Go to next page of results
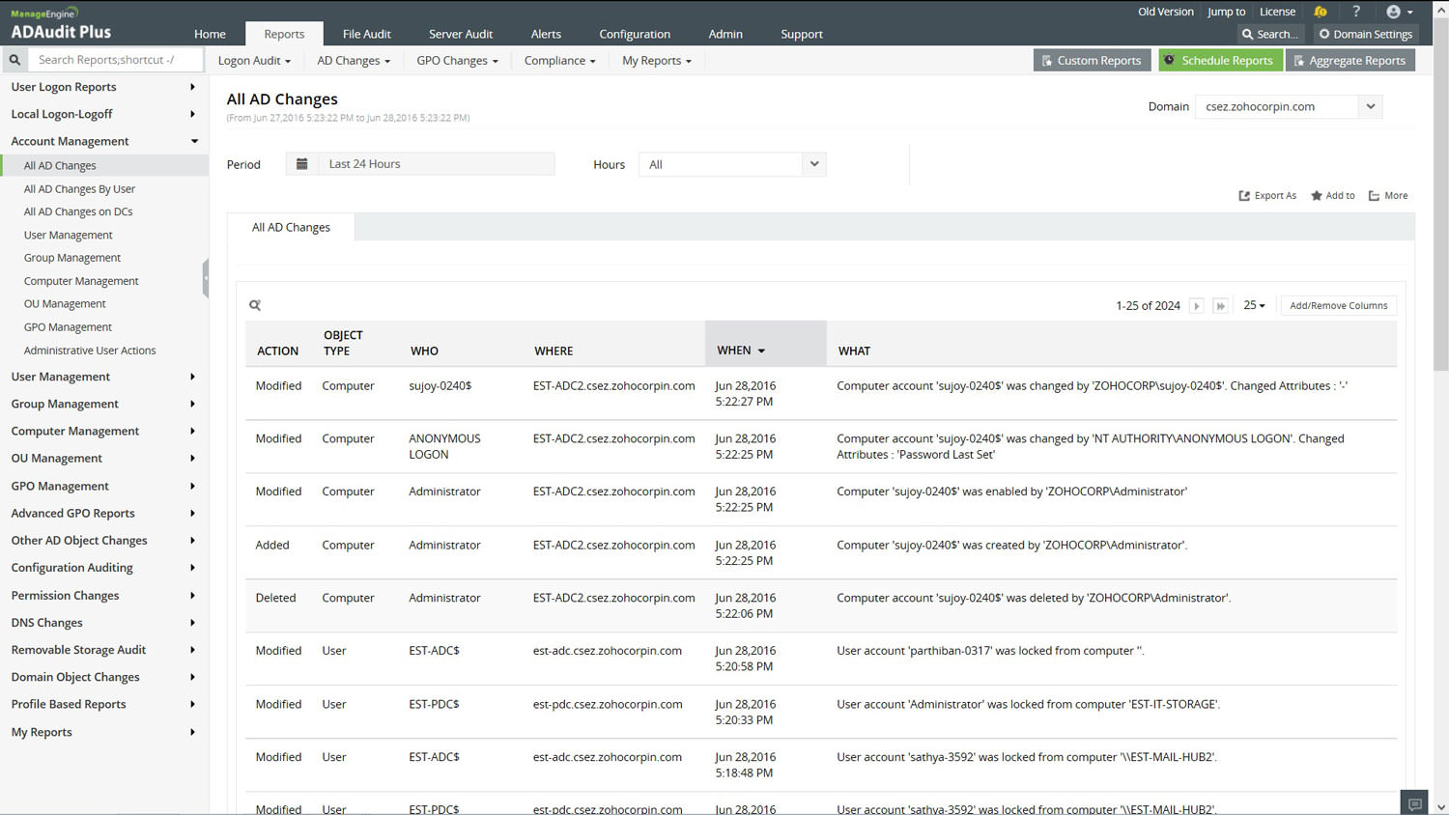Screen dimensions: 1449x815 coord(1196,306)
